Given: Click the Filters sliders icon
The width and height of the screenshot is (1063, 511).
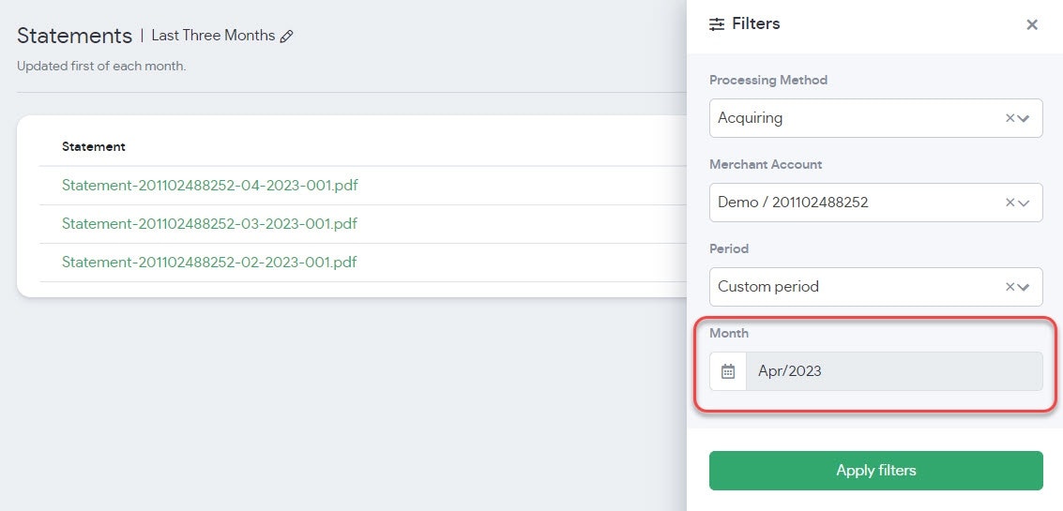Looking at the screenshot, I should pyautogui.click(x=717, y=24).
